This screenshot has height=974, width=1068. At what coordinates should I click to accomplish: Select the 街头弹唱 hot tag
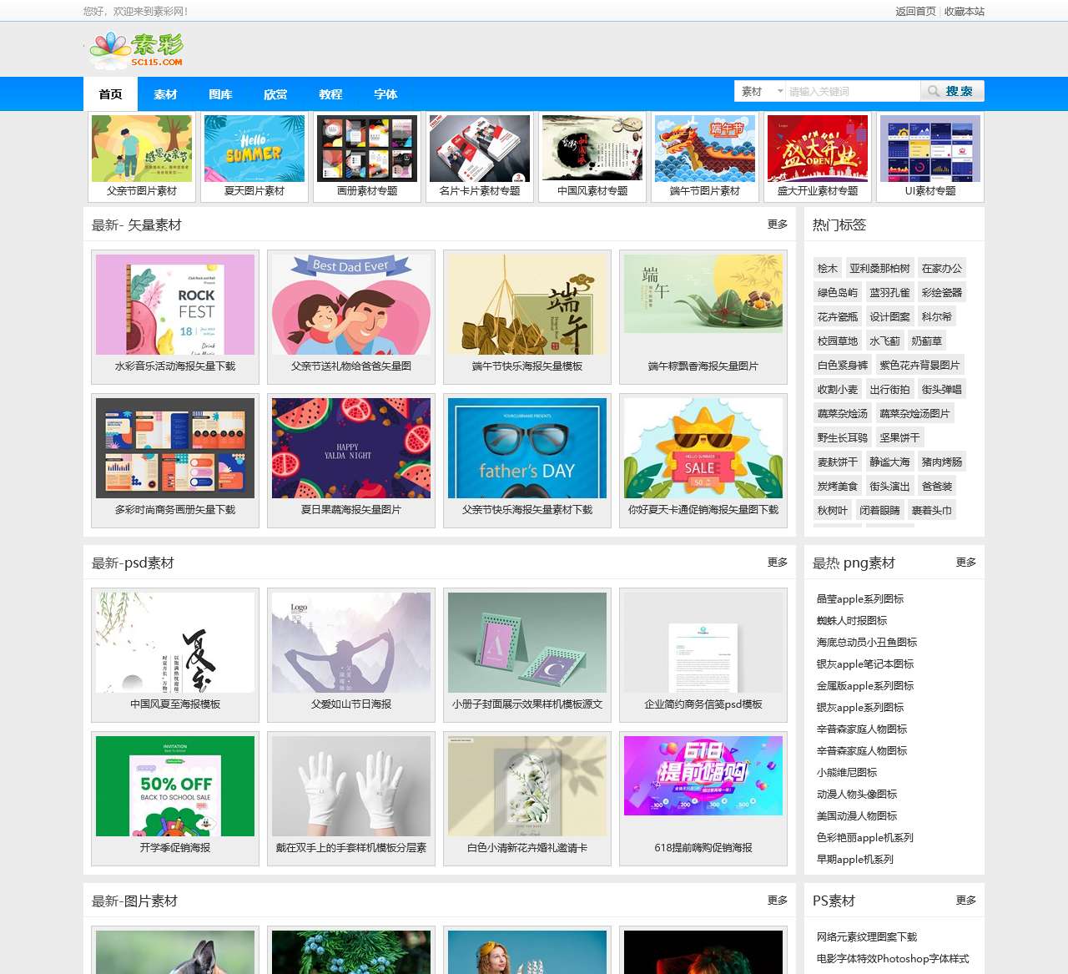pyautogui.click(x=942, y=390)
